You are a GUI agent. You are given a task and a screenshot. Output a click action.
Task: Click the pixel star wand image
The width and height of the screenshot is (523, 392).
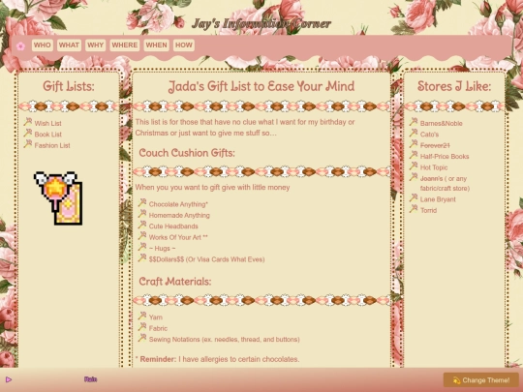coord(58,198)
